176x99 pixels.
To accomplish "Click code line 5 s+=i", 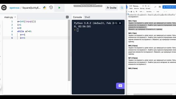I will (x=23, y=35).
